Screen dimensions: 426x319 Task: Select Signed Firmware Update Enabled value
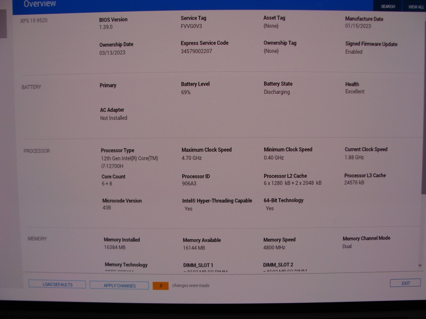(x=354, y=52)
